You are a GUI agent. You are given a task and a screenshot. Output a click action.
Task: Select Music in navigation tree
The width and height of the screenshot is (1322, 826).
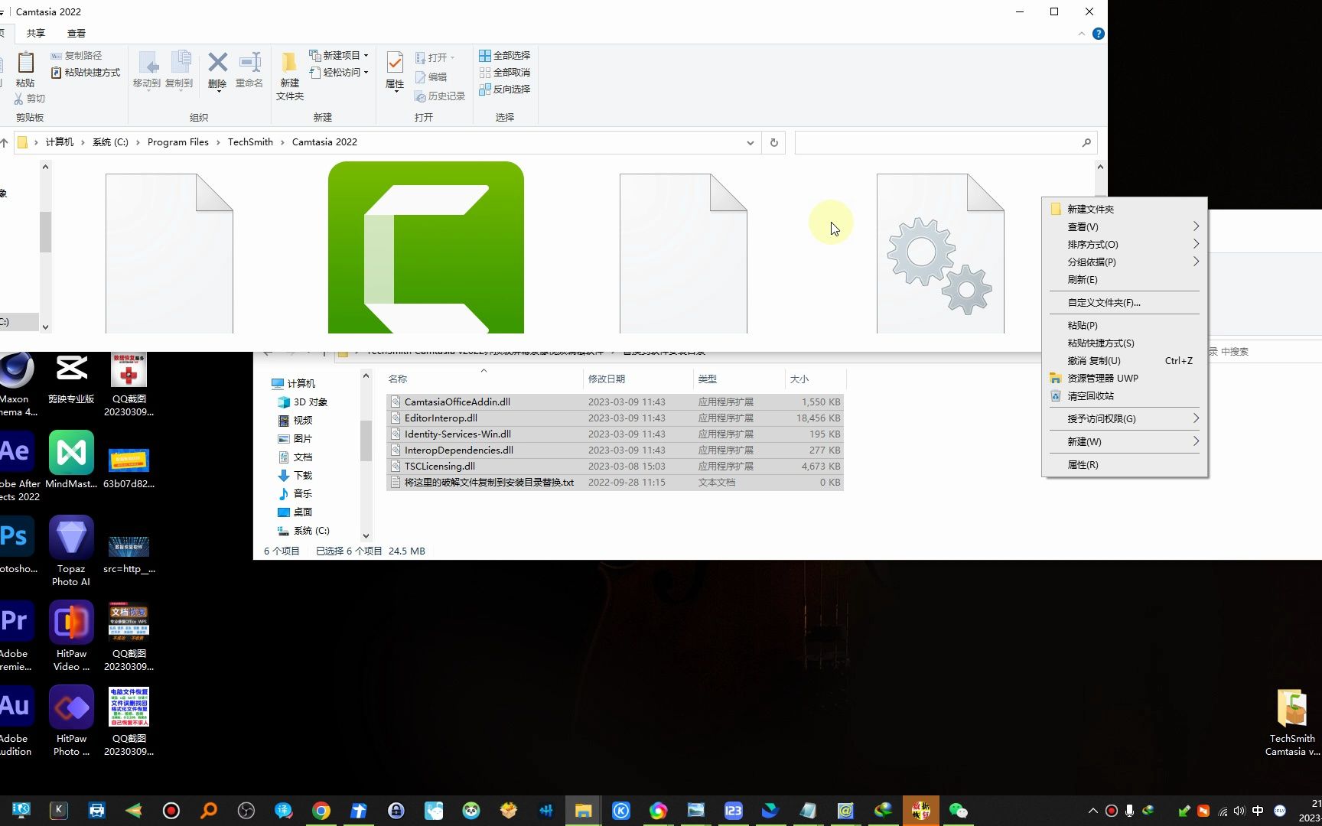pos(295,494)
